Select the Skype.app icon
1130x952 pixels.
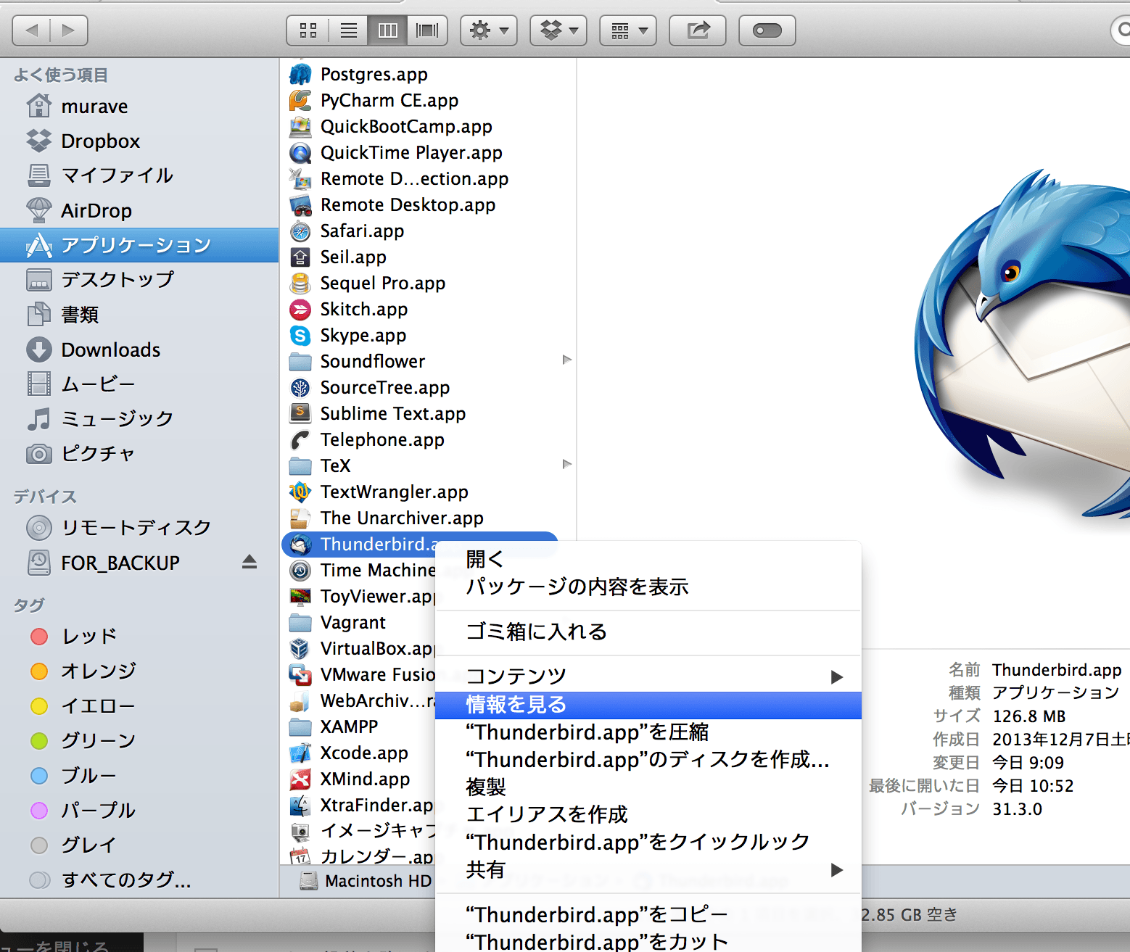coord(300,335)
